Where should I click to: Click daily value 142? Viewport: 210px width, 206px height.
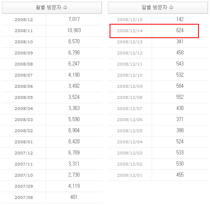(x=180, y=19)
